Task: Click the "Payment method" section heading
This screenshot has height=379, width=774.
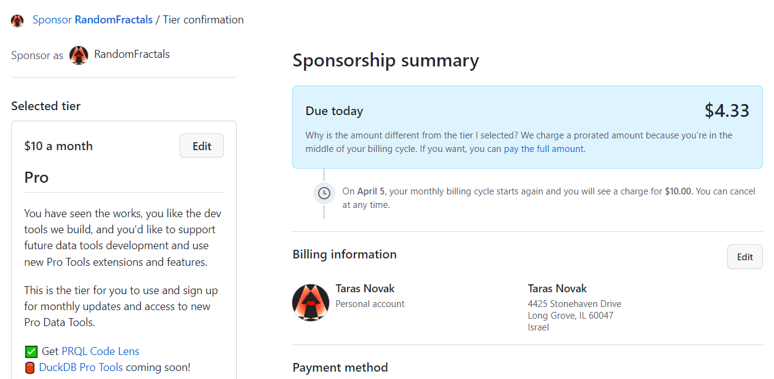Action: click(x=340, y=367)
